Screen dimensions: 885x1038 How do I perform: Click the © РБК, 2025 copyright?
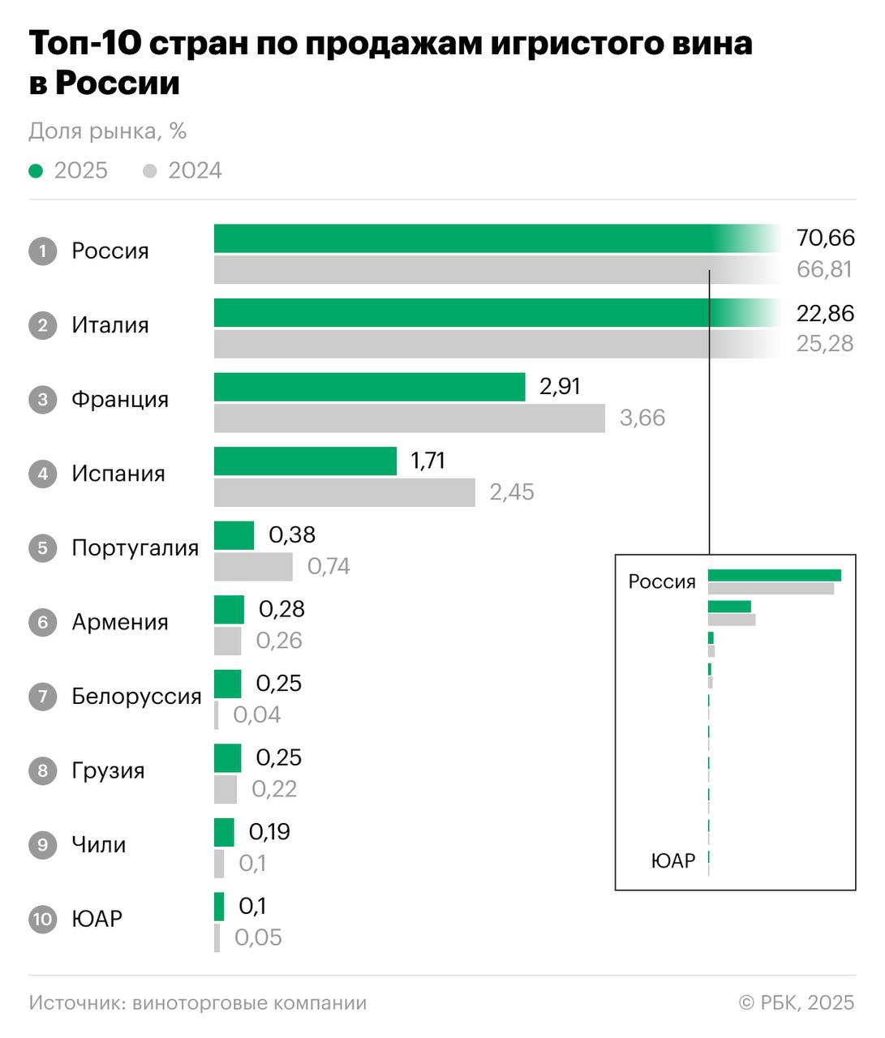tap(797, 1003)
